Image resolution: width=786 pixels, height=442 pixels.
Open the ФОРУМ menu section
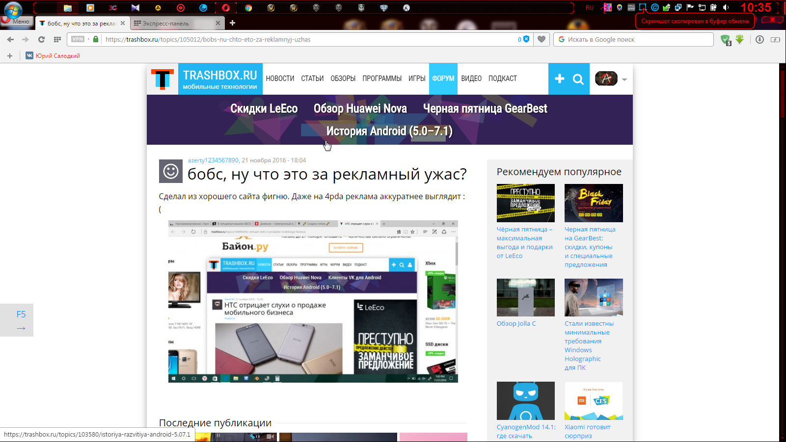443,78
